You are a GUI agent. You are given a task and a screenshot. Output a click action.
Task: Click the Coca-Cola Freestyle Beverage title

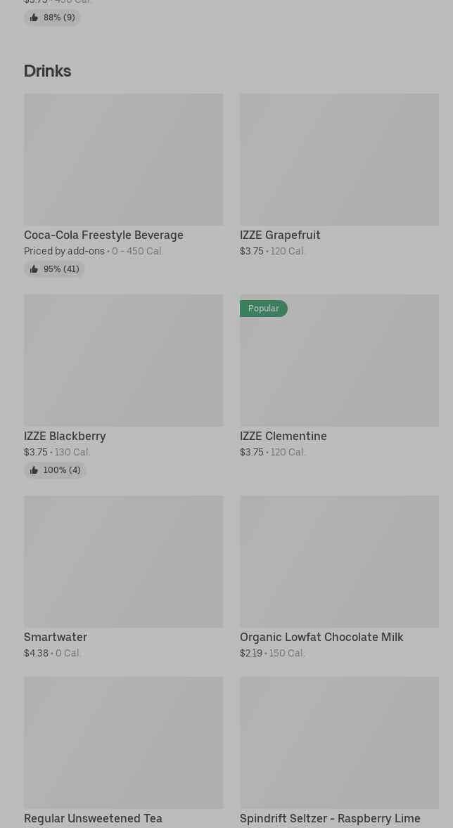(x=103, y=235)
